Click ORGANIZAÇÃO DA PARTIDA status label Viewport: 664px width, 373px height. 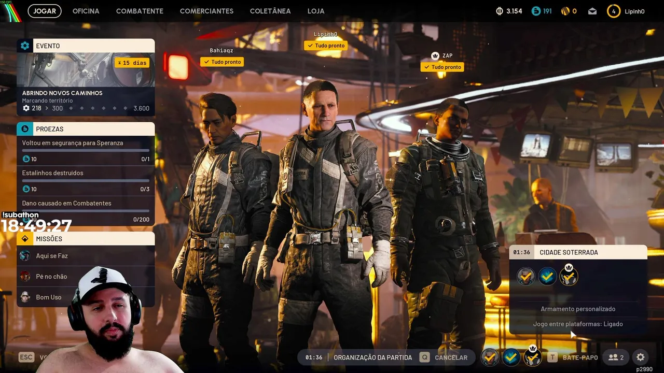pos(372,357)
